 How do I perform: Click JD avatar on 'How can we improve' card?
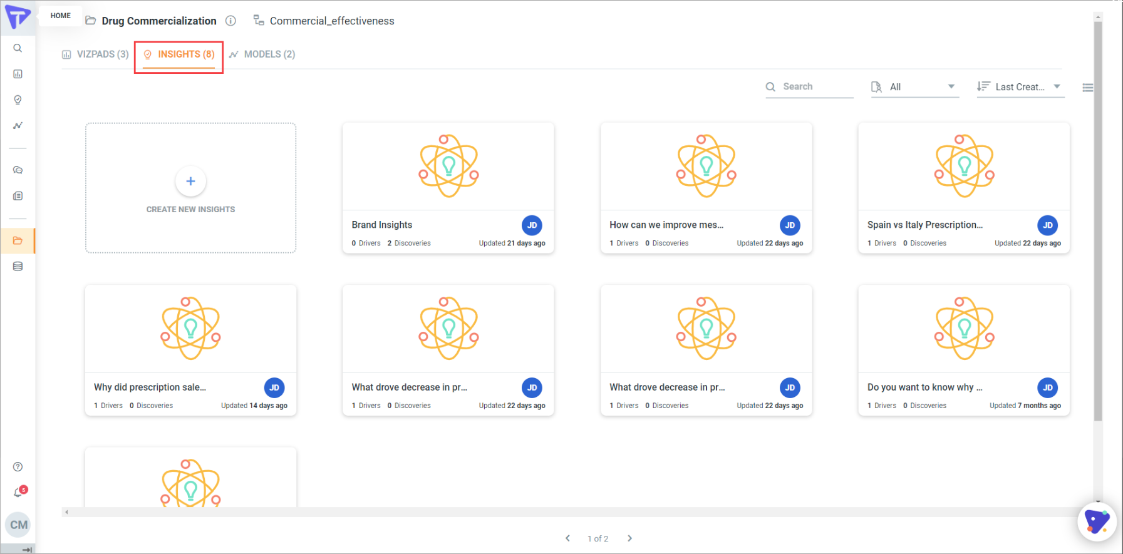point(790,225)
